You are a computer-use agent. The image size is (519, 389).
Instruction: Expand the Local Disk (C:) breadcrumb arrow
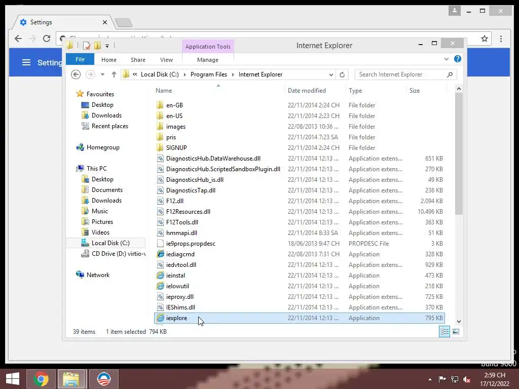[184, 75]
